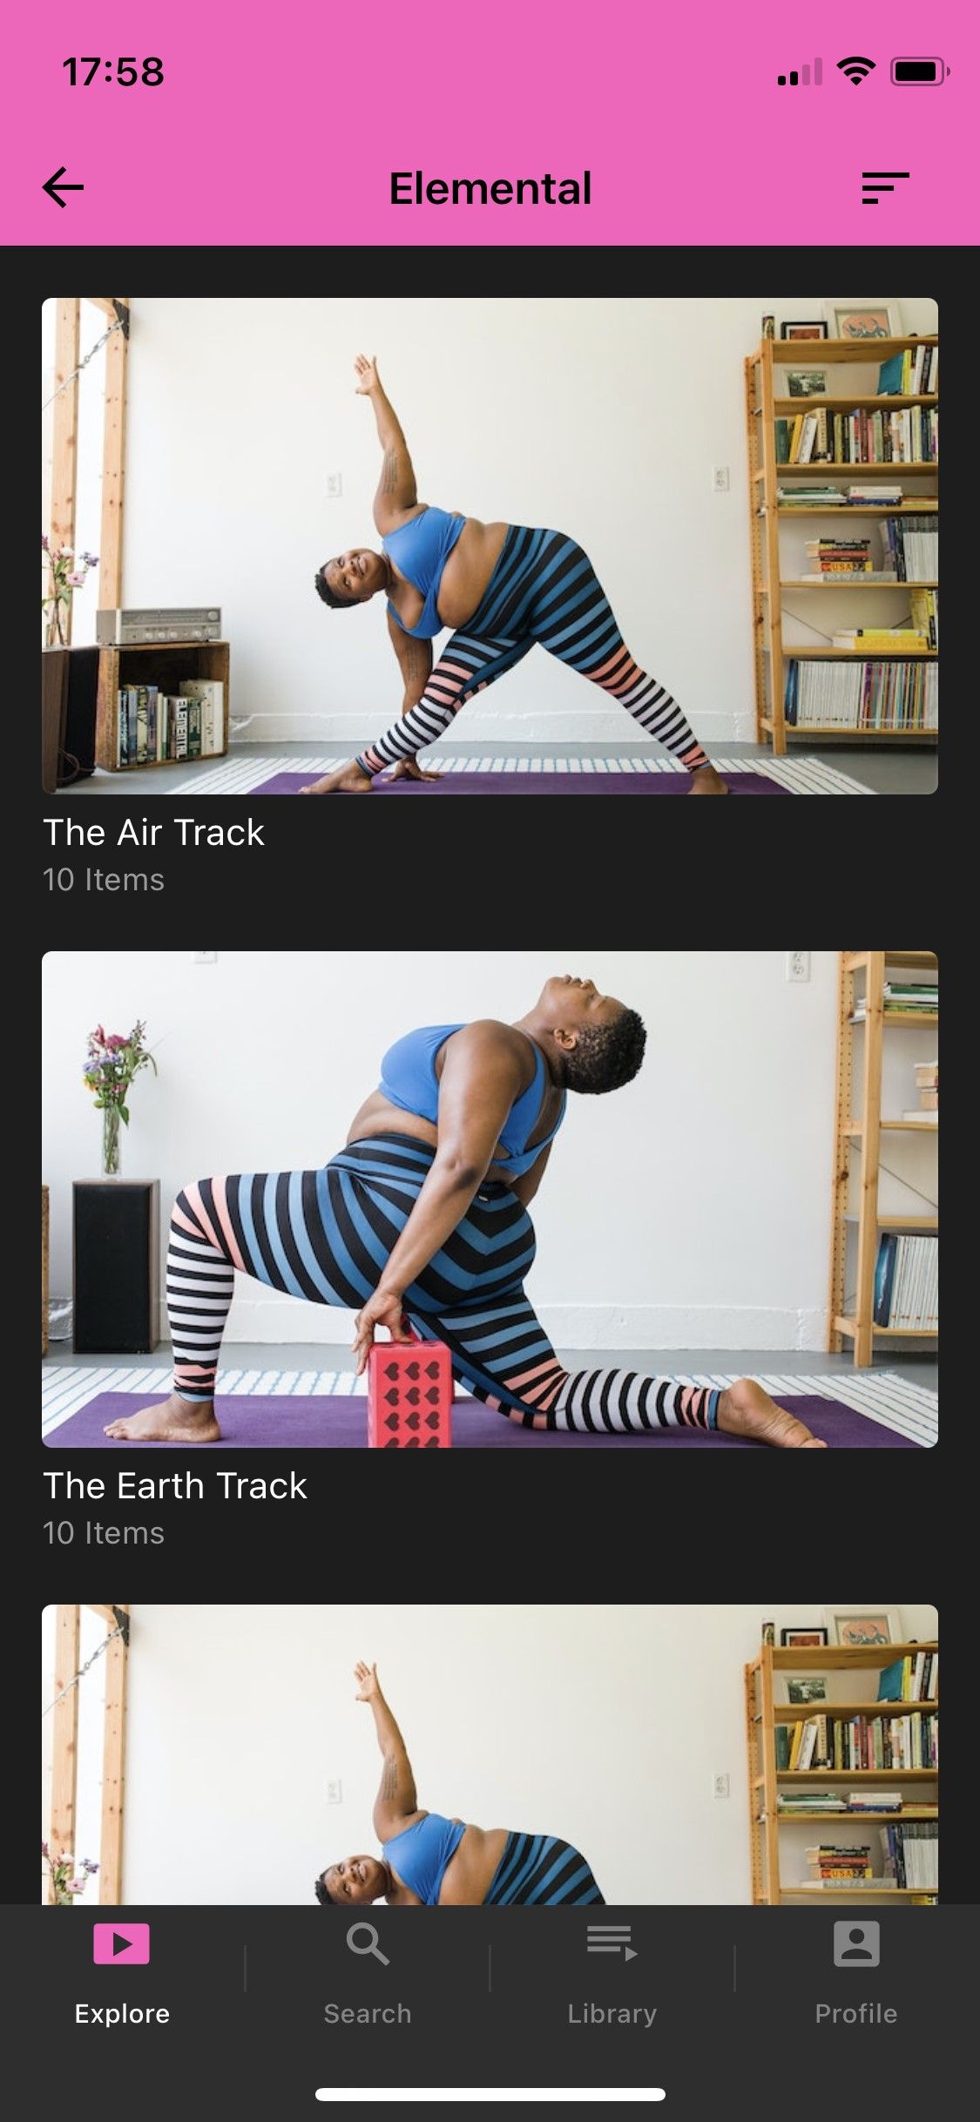Image resolution: width=980 pixels, height=2122 pixels.
Task: Tap The Air Track triangle pose thumbnail
Action: point(490,546)
